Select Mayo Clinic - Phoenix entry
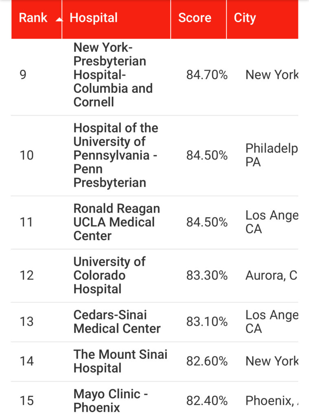Image resolution: width=309 pixels, height=417 pixels. tap(110, 401)
